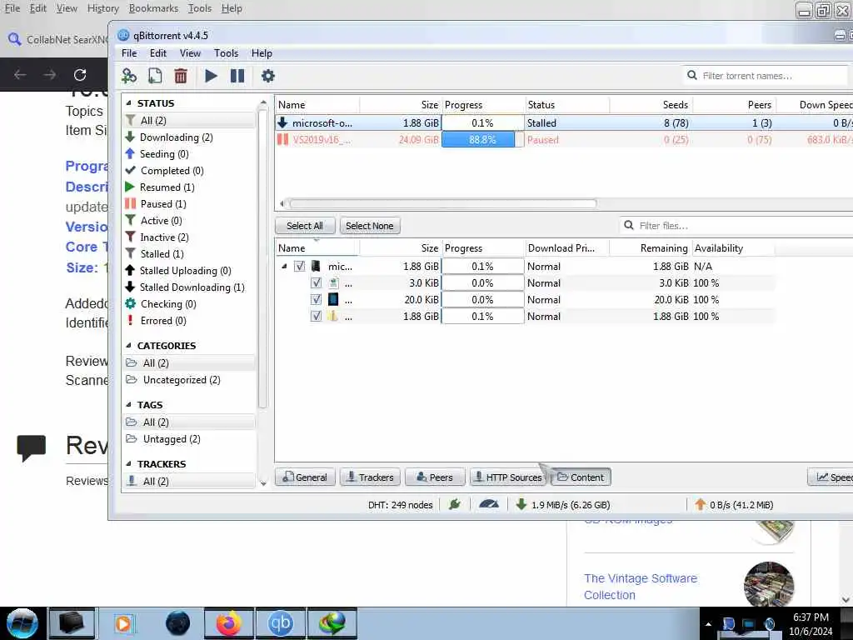Viewport: 853px width, 640px height.
Task: Open Normal priority dropdown for 20.0 KiB file
Action: [x=566, y=299]
